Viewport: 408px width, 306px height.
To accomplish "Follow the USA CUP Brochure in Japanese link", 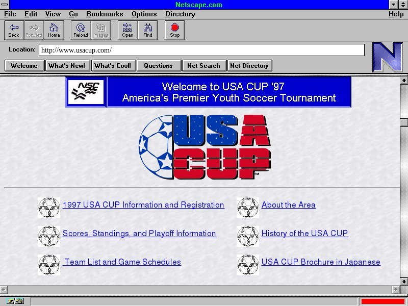I will tap(321, 262).
